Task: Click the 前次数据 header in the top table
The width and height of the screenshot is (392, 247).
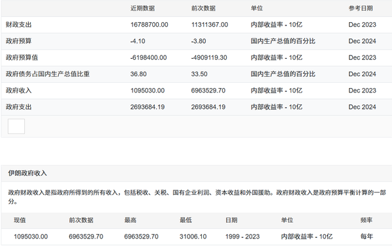Action: point(203,8)
